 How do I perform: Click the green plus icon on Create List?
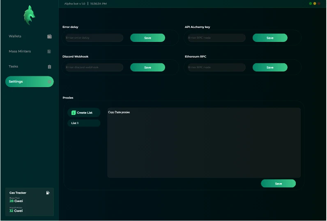[x=74, y=113]
